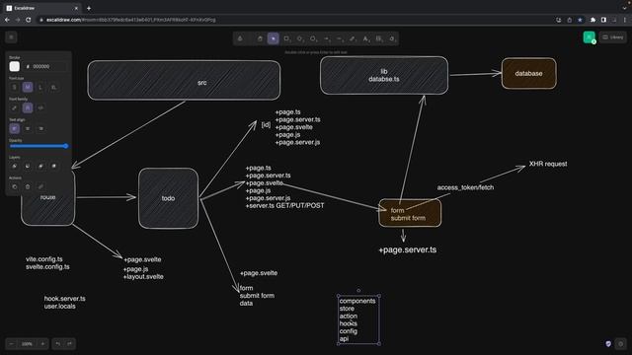Set font size to Large

(x=40, y=87)
